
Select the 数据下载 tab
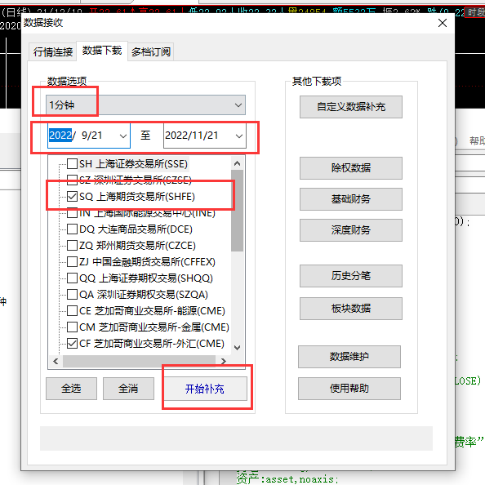coord(102,51)
